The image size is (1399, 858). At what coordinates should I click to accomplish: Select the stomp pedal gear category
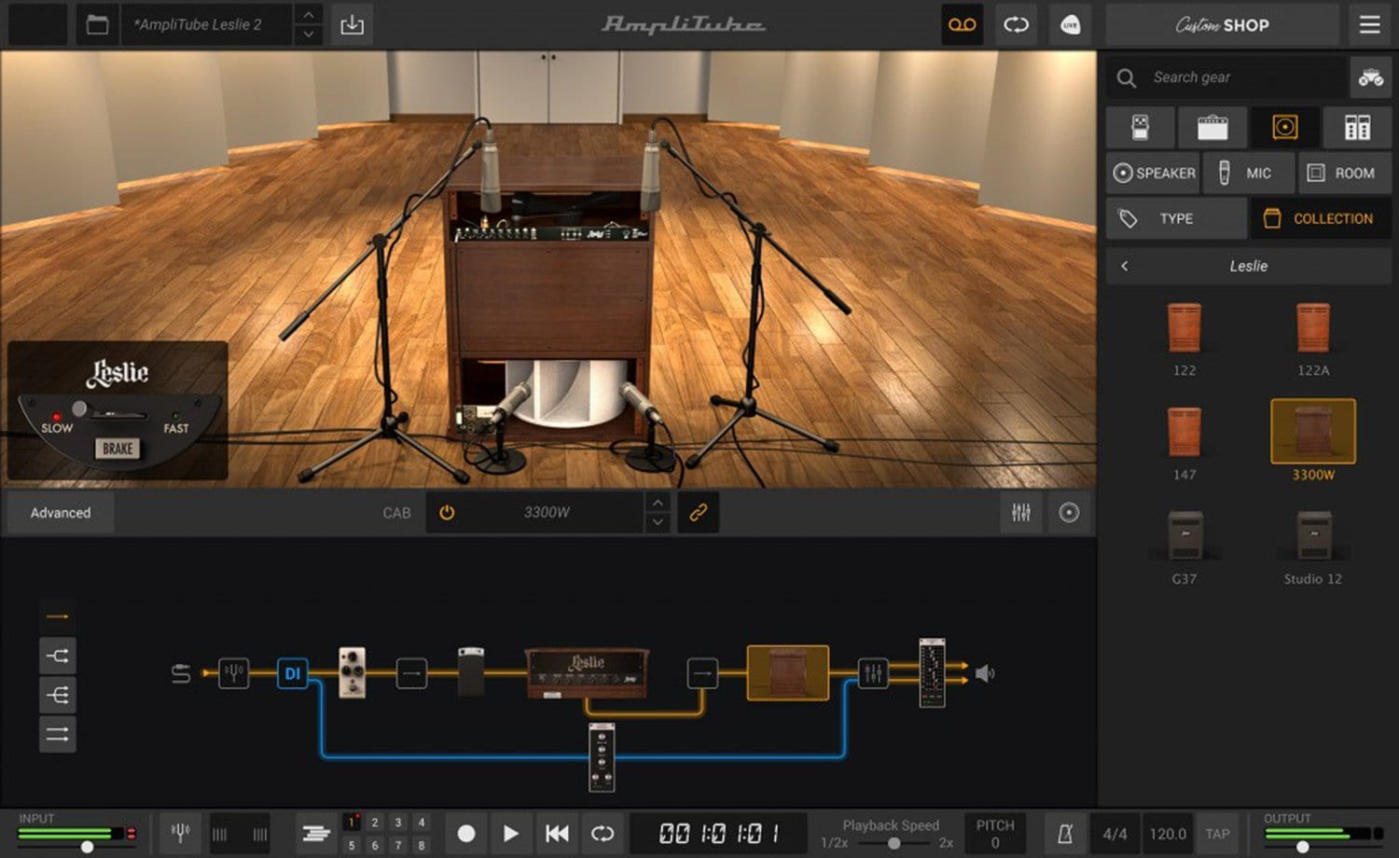tap(1140, 127)
